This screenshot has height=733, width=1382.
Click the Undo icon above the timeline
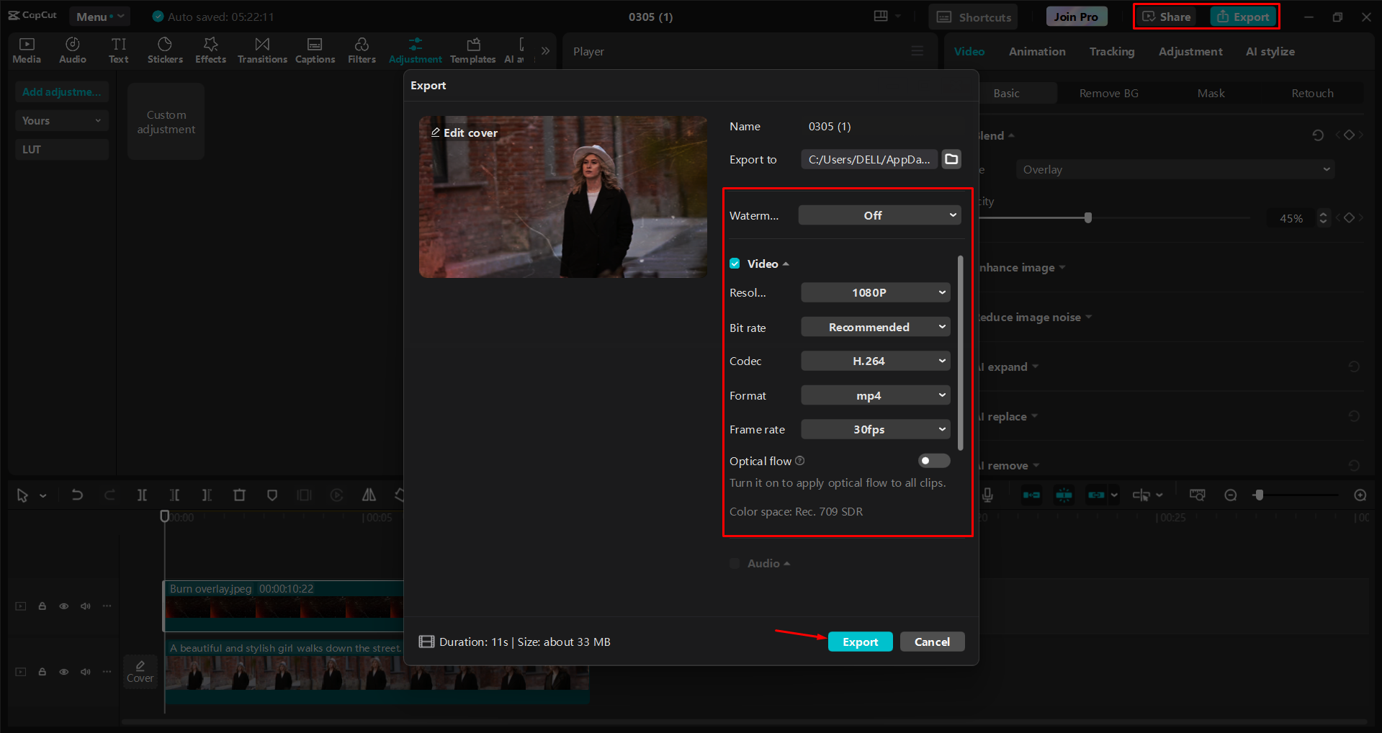pyautogui.click(x=77, y=495)
